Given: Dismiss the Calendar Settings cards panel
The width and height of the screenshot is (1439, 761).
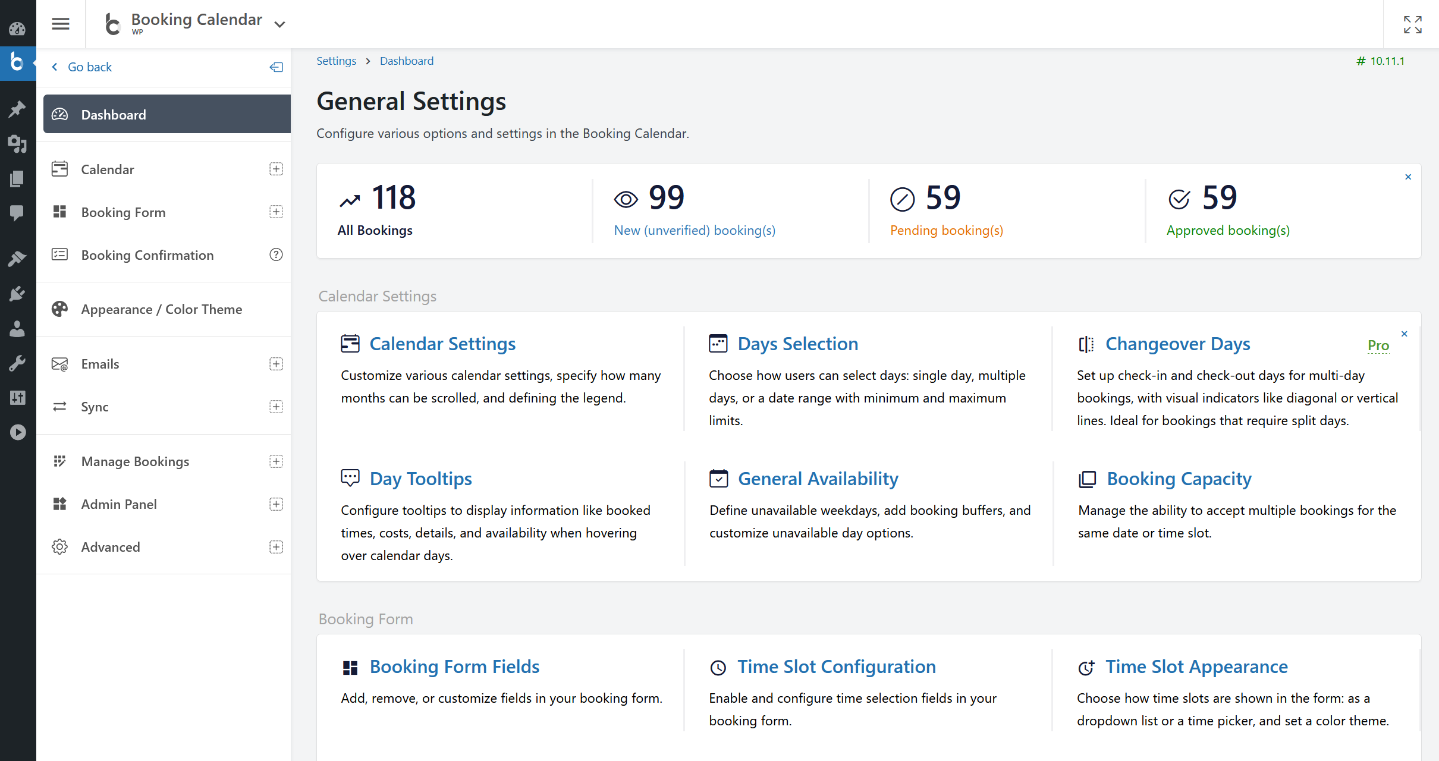Looking at the screenshot, I should pyautogui.click(x=1405, y=334).
